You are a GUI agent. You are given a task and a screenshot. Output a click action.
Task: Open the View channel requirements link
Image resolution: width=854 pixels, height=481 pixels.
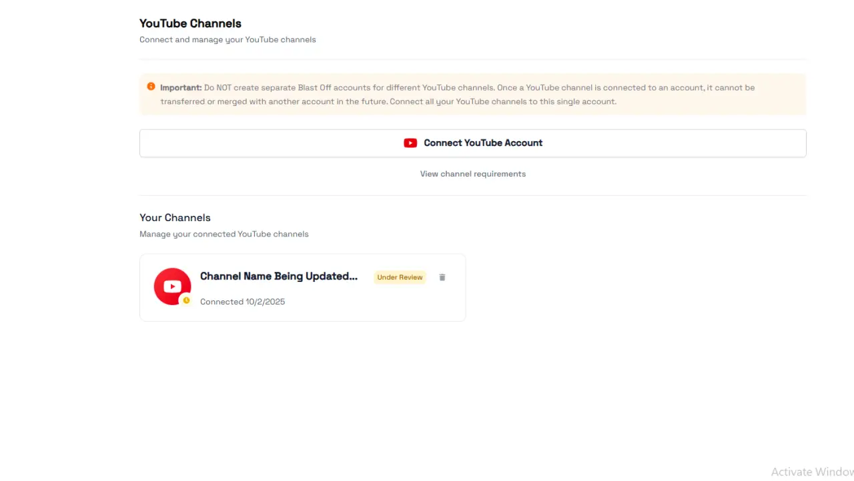(472, 174)
